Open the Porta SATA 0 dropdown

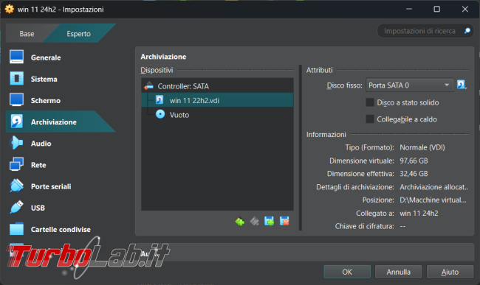coord(410,85)
